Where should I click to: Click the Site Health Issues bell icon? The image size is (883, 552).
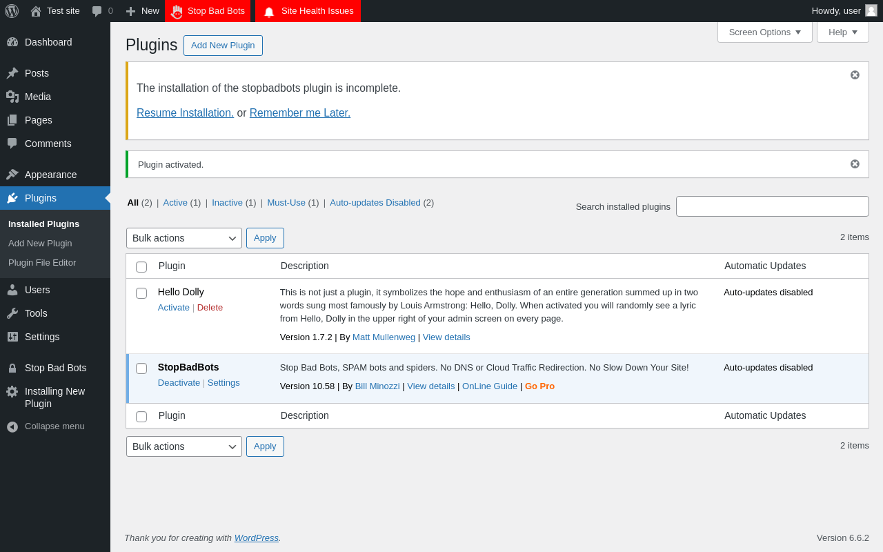pos(269,12)
